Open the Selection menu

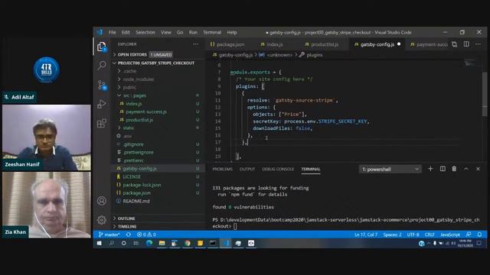[145, 32]
